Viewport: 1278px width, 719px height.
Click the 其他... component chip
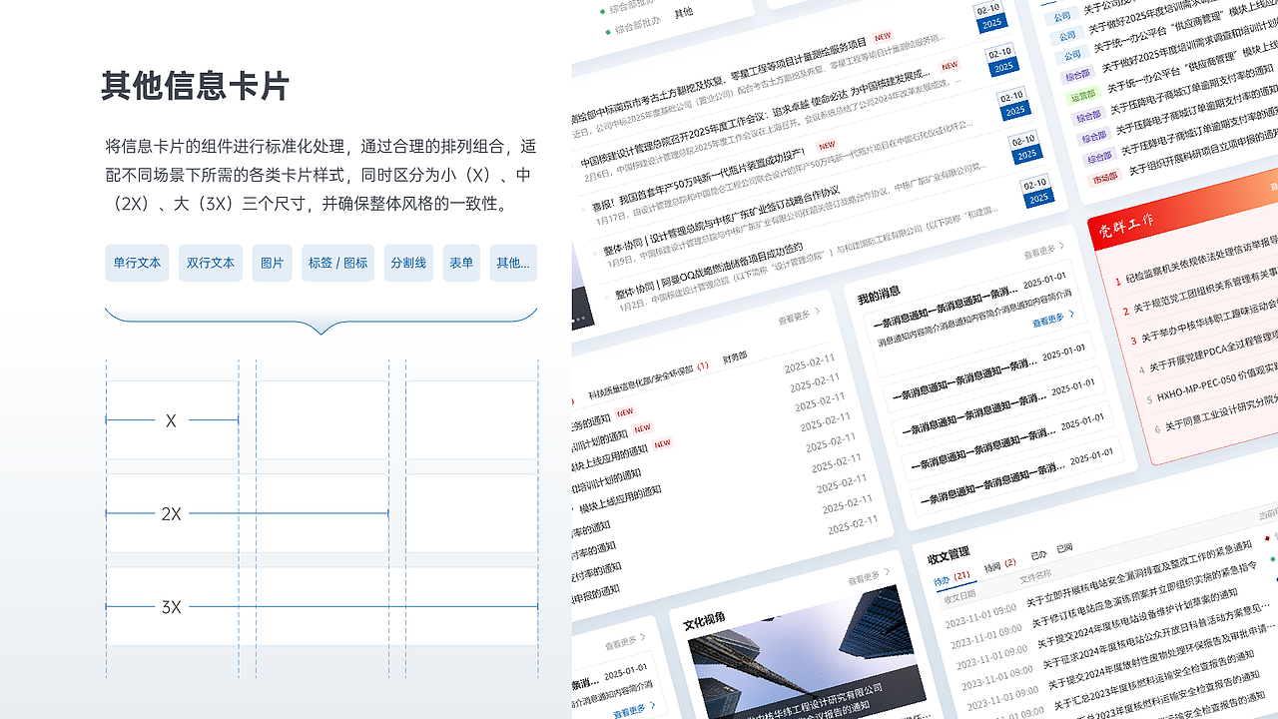(512, 263)
